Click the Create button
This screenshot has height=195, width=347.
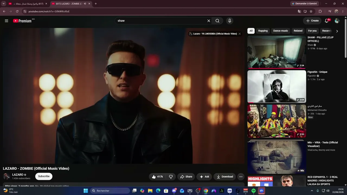[x=312, y=21]
